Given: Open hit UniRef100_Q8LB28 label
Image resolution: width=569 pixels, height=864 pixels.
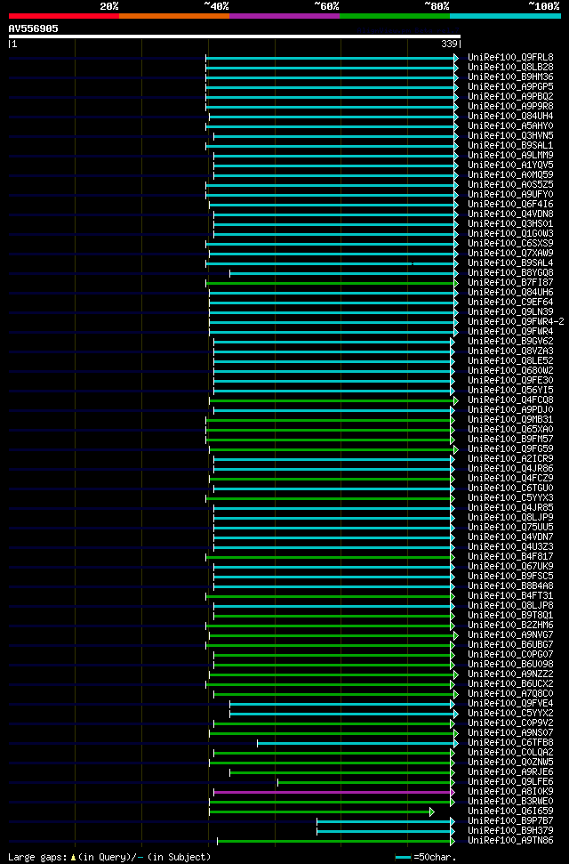Looking at the screenshot, I should [510, 68].
